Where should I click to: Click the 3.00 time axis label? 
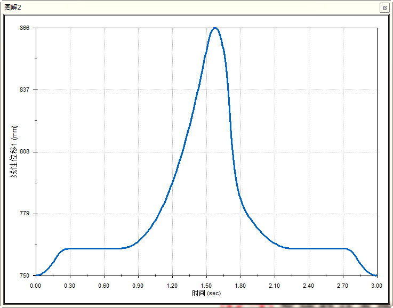(376, 286)
